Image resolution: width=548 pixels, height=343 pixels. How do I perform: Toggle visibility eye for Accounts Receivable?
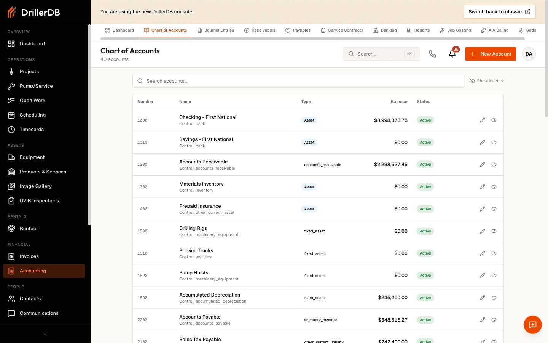(494, 165)
